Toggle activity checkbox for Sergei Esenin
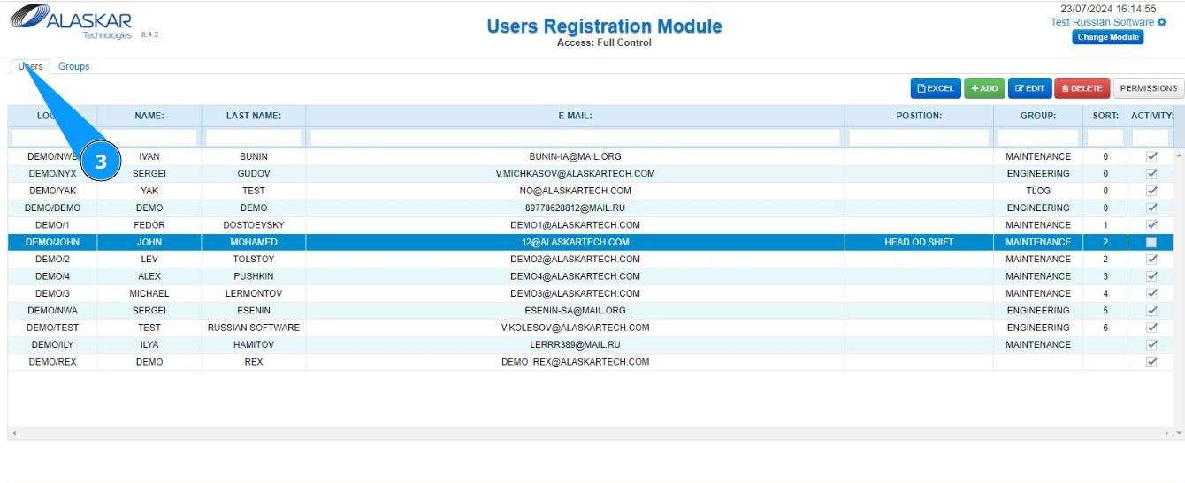 point(1151,310)
